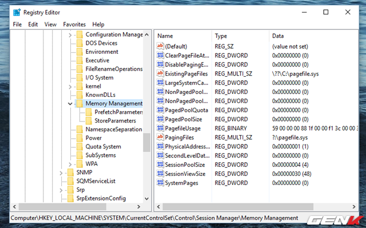Click the PagingFiles string value icon
The width and height of the screenshot is (366, 228).
[160, 137]
